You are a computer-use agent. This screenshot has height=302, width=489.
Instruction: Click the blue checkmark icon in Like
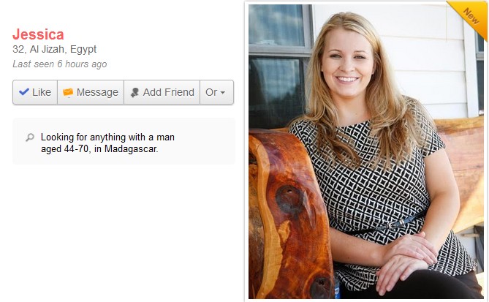(x=23, y=91)
